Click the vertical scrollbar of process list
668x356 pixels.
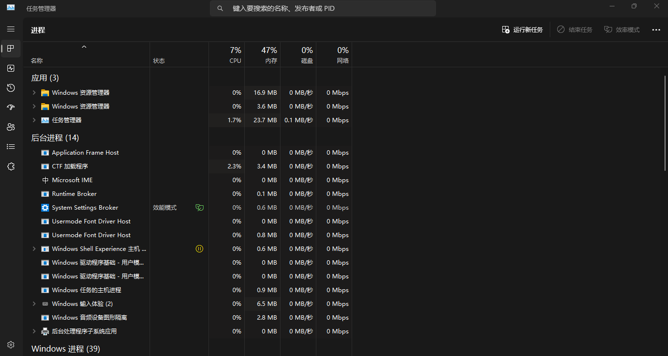tap(665, 123)
